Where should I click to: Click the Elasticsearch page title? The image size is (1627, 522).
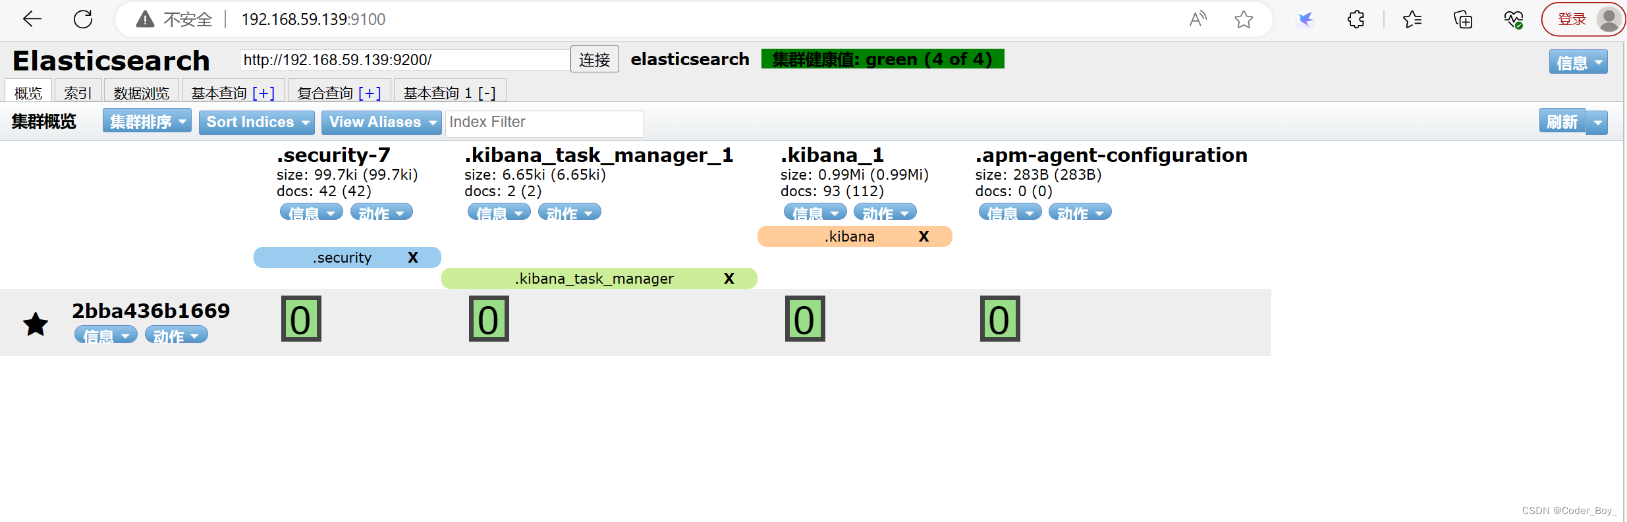coord(111,61)
